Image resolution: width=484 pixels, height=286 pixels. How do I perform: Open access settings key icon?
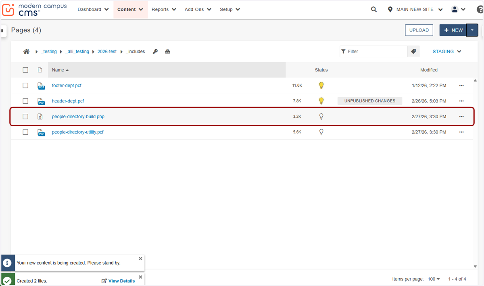[155, 52]
